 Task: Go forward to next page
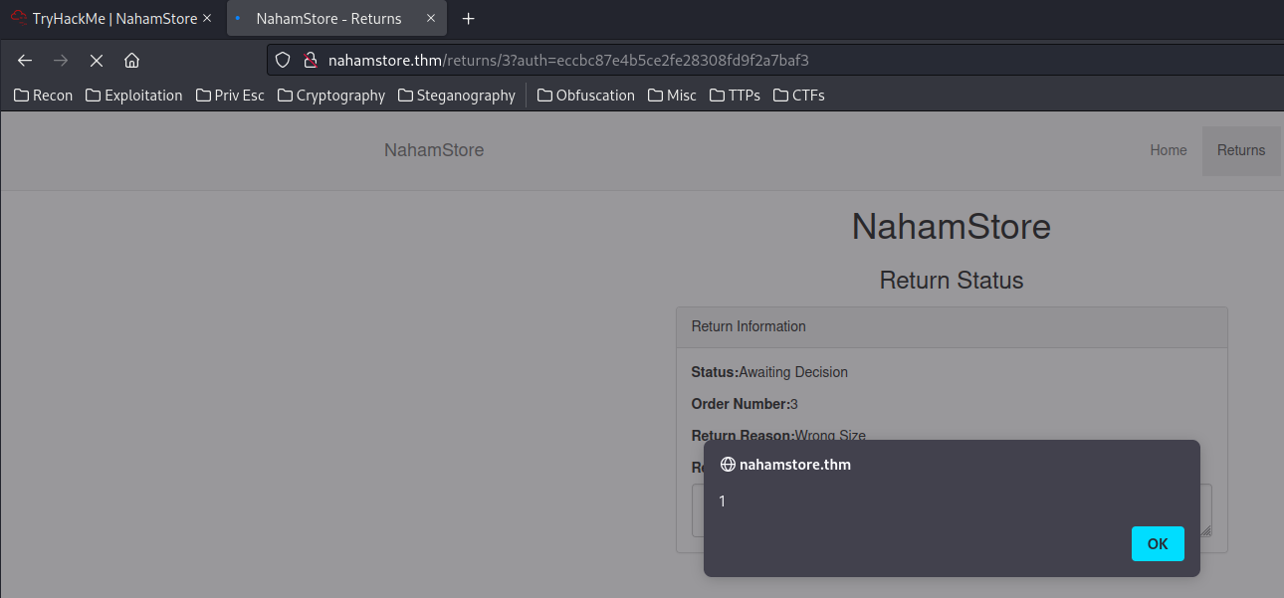point(61,61)
